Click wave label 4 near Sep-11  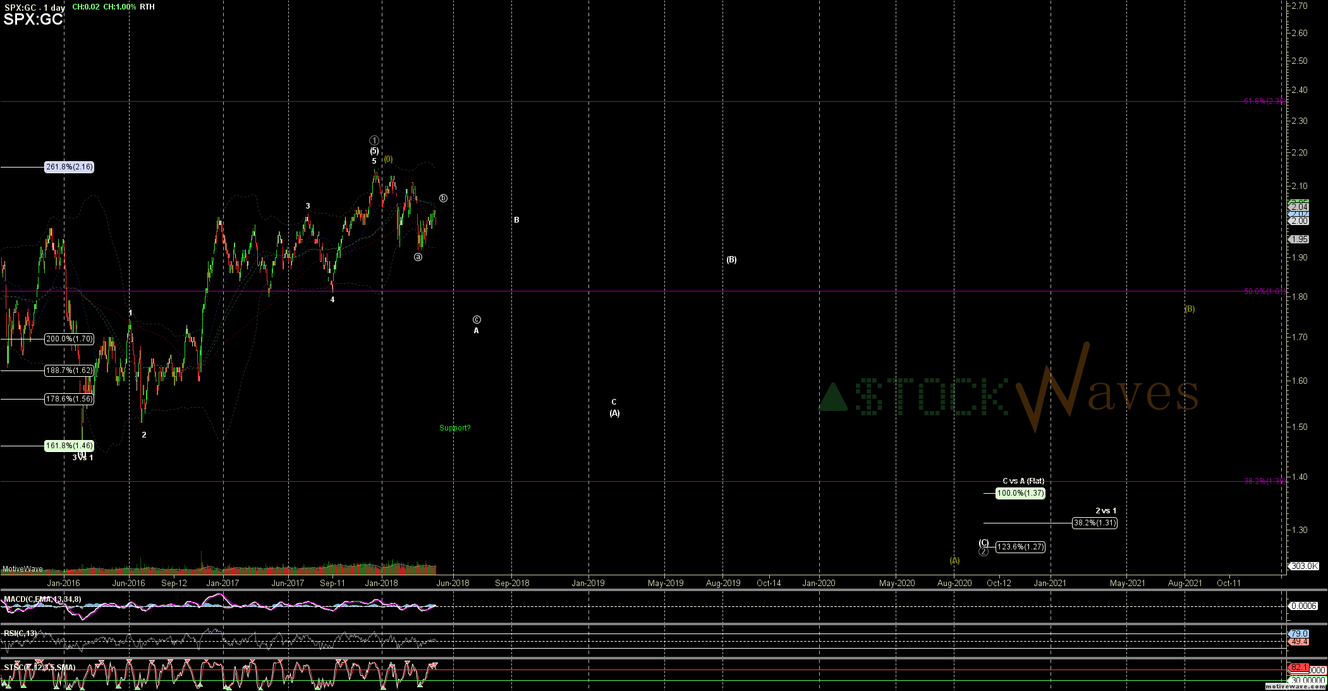(x=332, y=300)
